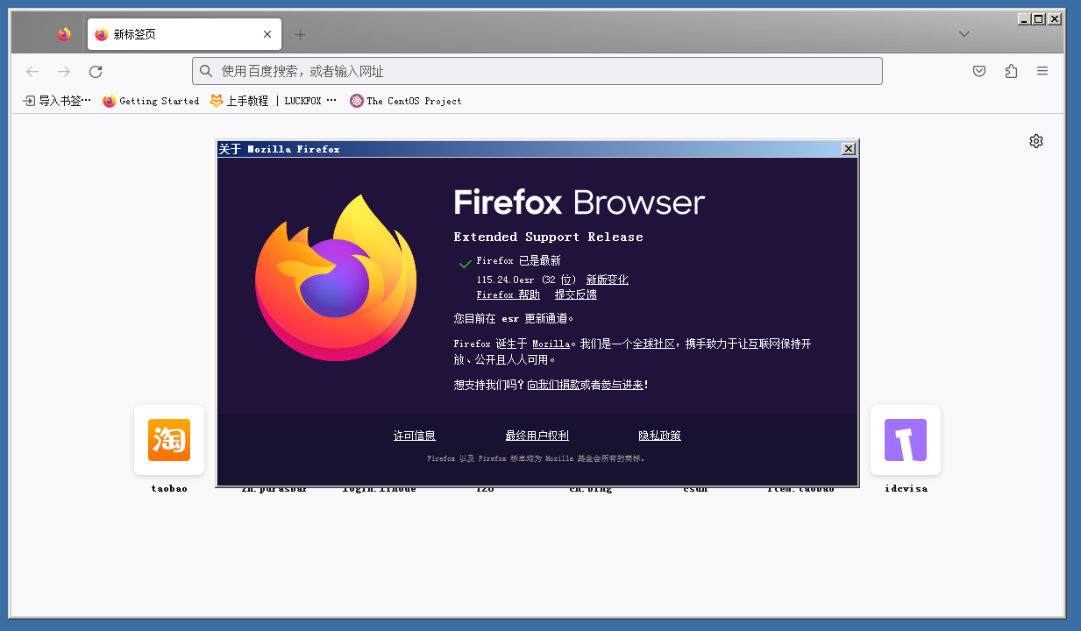Screen dimensions: 1081x631
Task: Open the Extensions puzzle icon
Action: click(1011, 72)
